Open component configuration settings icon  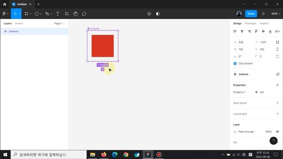point(278,74)
